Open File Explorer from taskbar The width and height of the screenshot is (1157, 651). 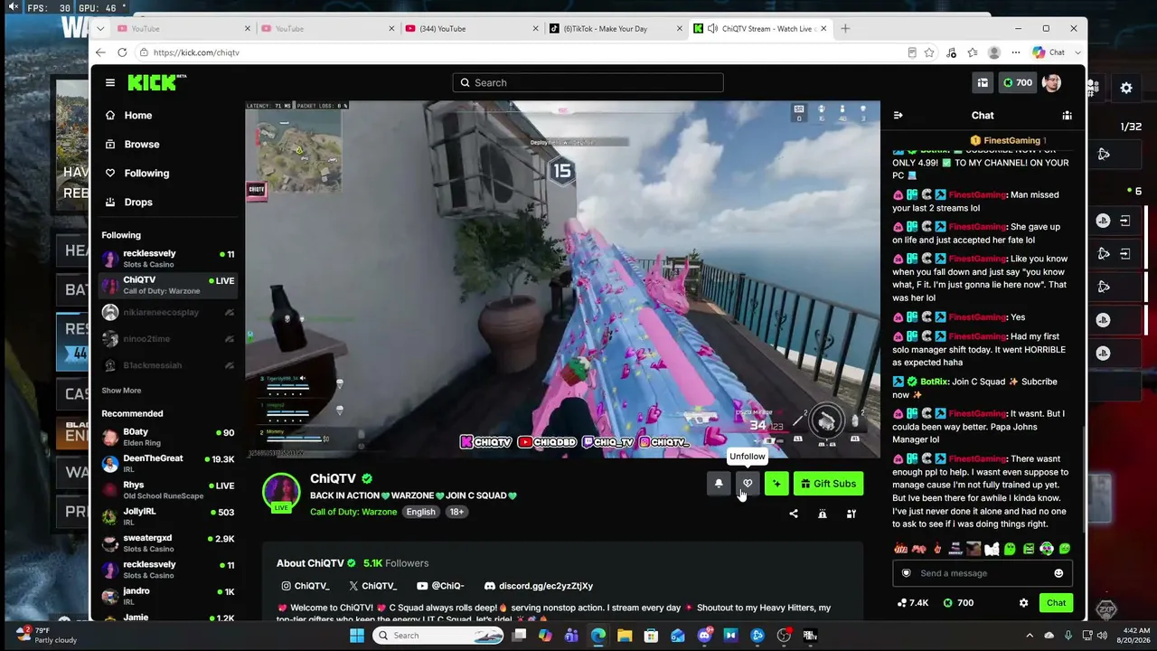[x=625, y=636]
